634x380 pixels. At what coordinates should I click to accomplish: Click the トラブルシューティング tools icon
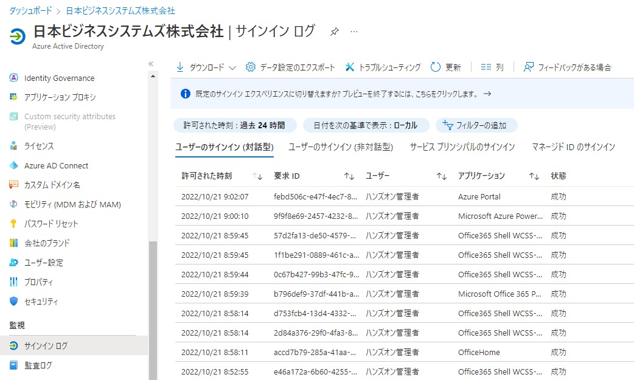click(349, 67)
